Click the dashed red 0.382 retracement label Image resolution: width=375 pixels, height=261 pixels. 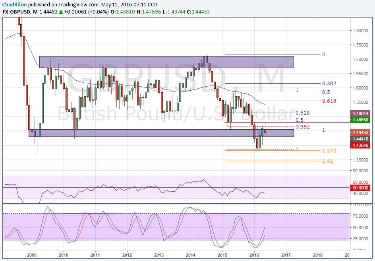point(303,127)
